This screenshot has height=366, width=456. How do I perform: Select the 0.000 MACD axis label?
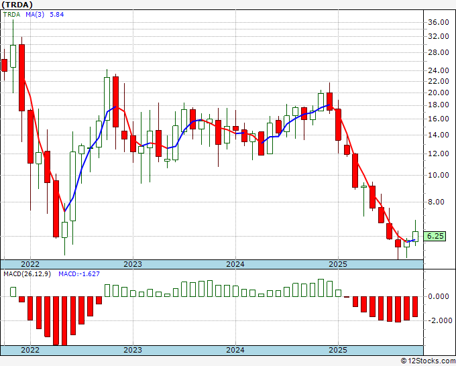pos(439,297)
